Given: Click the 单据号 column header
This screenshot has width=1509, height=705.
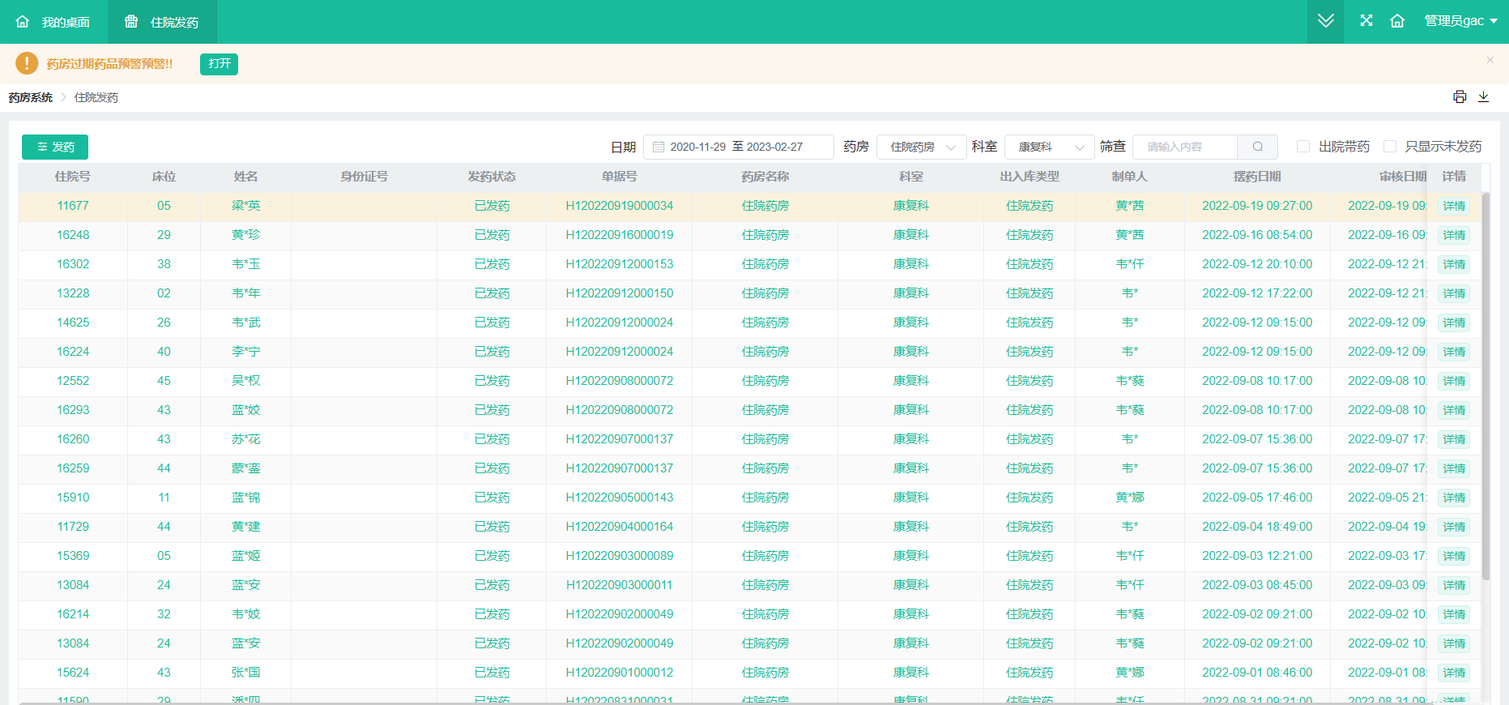Looking at the screenshot, I should coord(620,177).
